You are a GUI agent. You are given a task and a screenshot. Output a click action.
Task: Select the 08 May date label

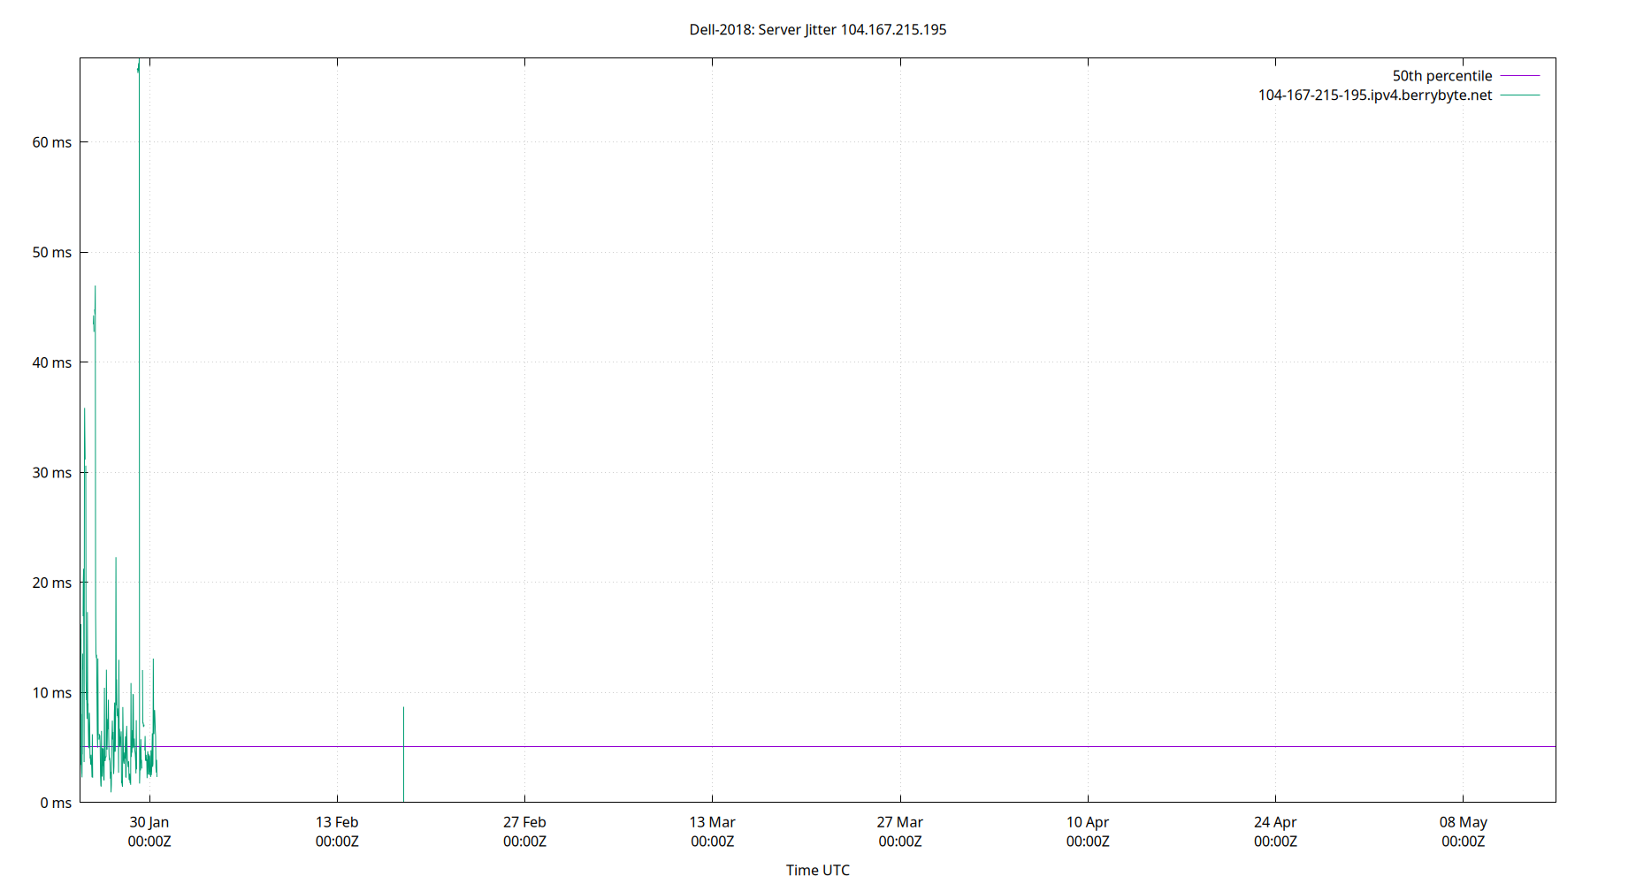1464,822
